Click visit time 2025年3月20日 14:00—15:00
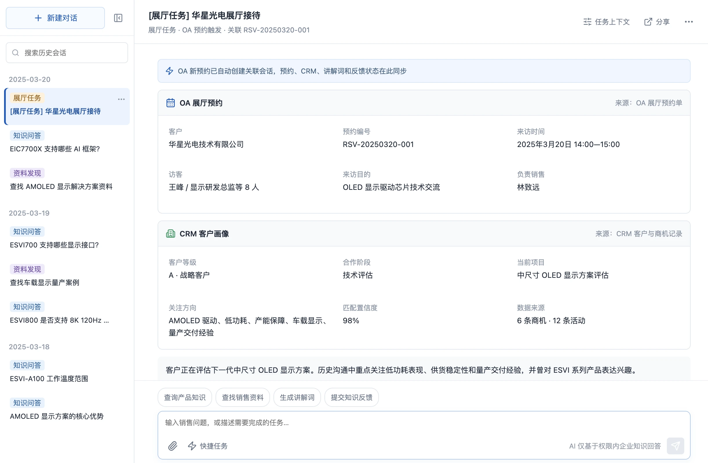This screenshot has width=708, height=463. (x=568, y=144)
